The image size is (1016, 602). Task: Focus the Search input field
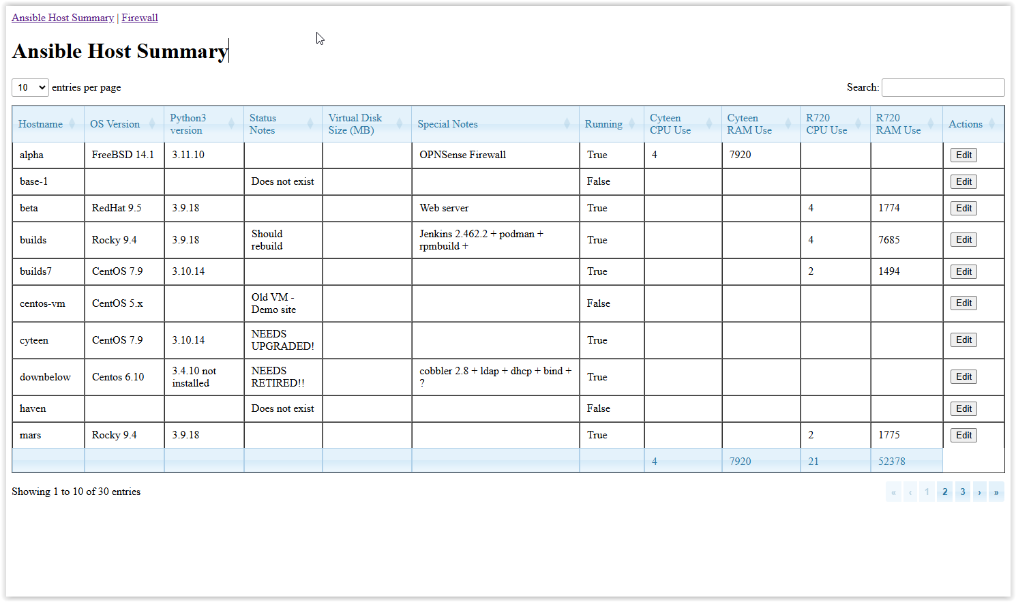(x=943, y=87)
